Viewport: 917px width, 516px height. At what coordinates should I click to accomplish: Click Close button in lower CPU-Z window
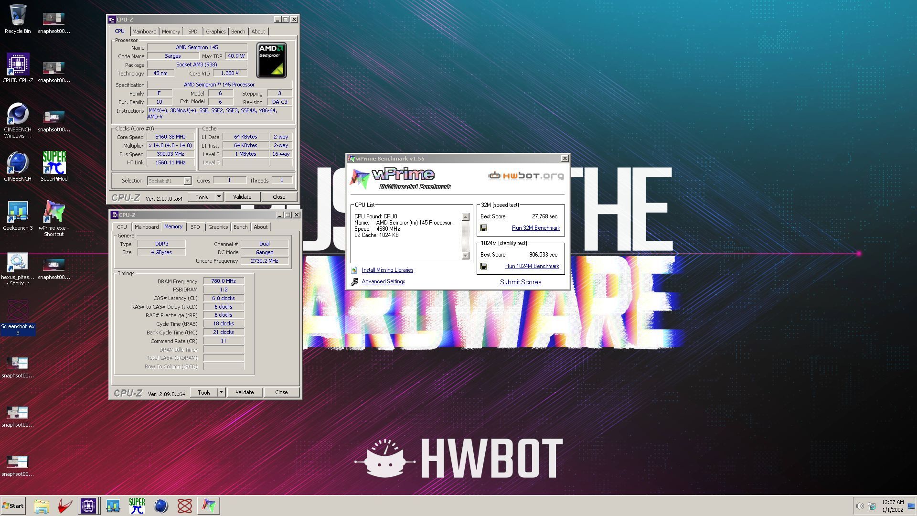tap(281, 392)
